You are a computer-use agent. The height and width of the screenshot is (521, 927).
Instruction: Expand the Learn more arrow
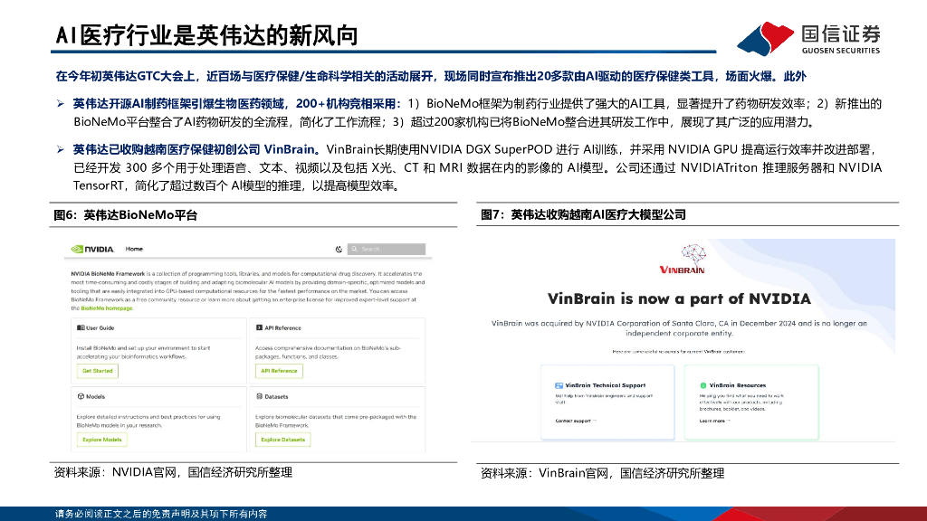click(730, 421)
